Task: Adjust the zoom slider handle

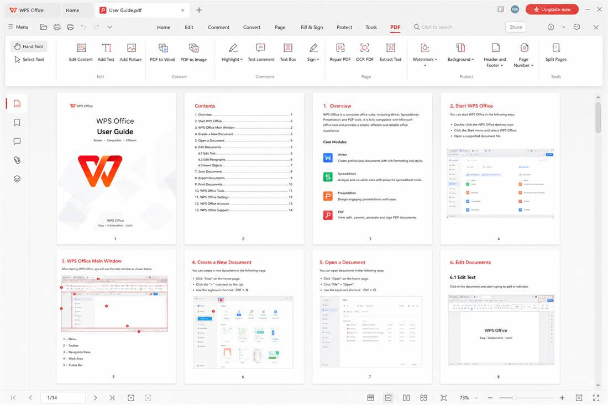Action: click(514, 398)
